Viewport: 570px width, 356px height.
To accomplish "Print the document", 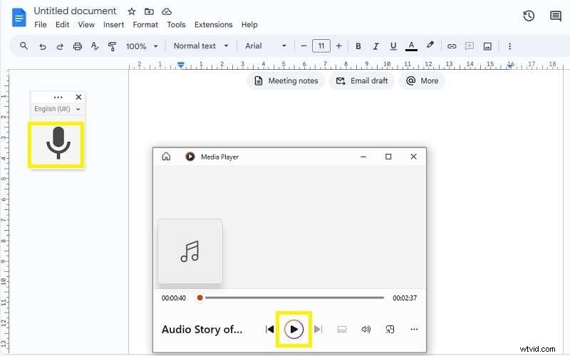I will coord(78,46).
